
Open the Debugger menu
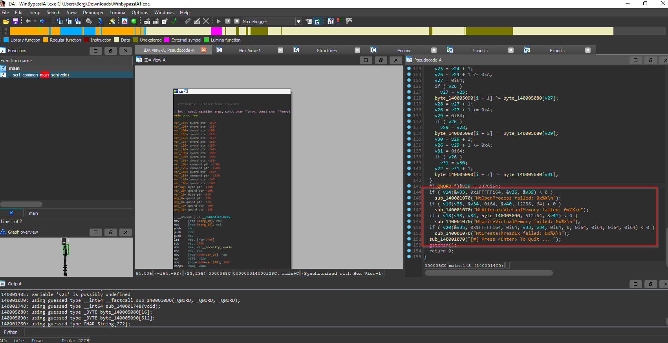(x=93, y=13)
